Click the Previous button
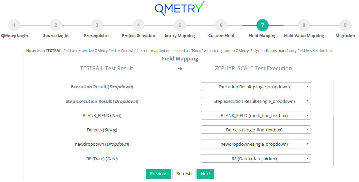 [x=158, y=174]
